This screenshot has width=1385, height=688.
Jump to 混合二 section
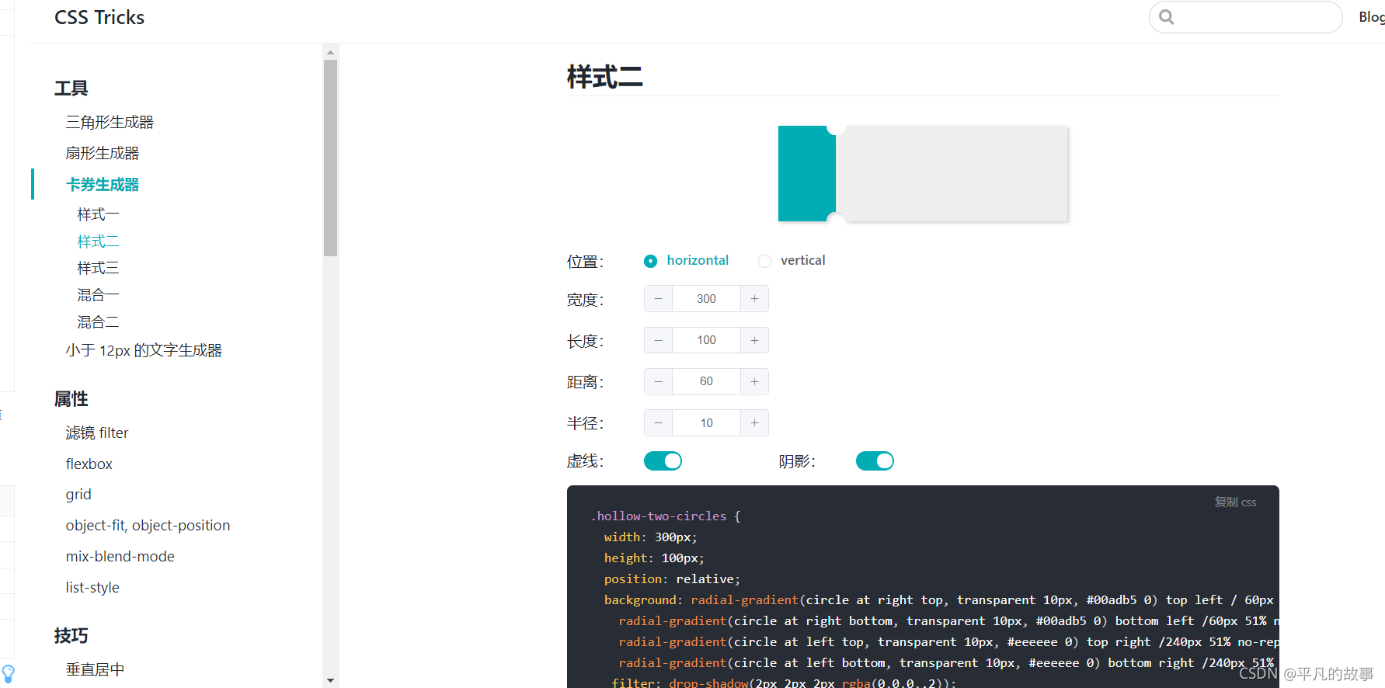98,321
